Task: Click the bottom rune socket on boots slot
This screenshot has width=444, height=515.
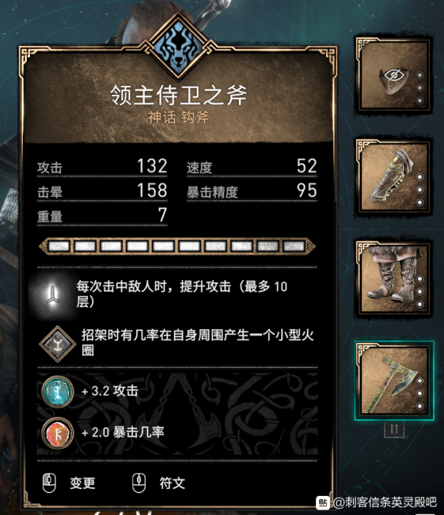Action: click(x=420, y=304)
